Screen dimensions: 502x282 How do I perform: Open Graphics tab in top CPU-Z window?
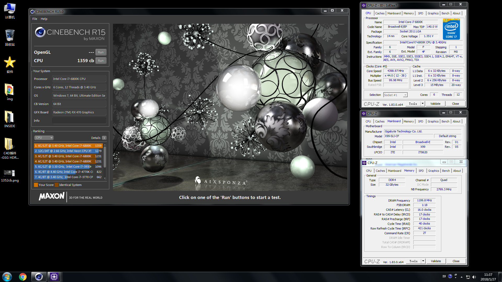click(433, 13)
